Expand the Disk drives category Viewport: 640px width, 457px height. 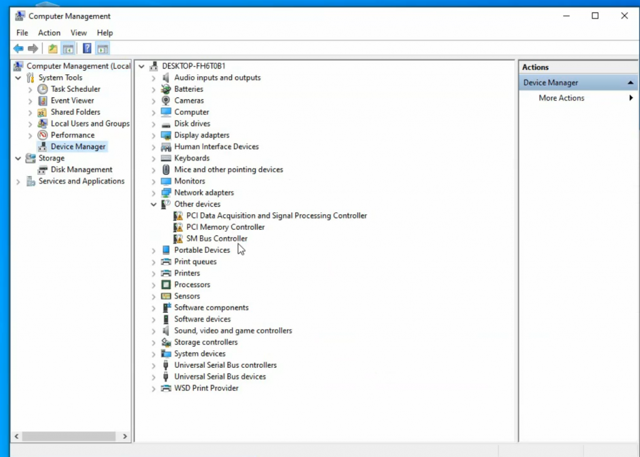(154, 124)
